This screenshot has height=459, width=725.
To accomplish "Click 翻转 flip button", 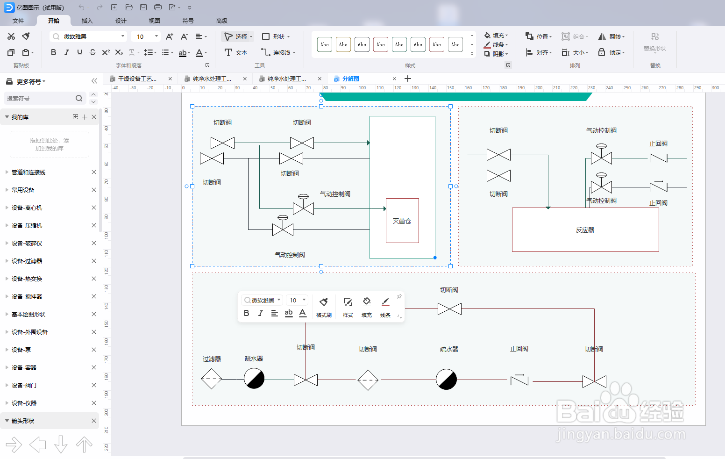I will pos(611,36).
